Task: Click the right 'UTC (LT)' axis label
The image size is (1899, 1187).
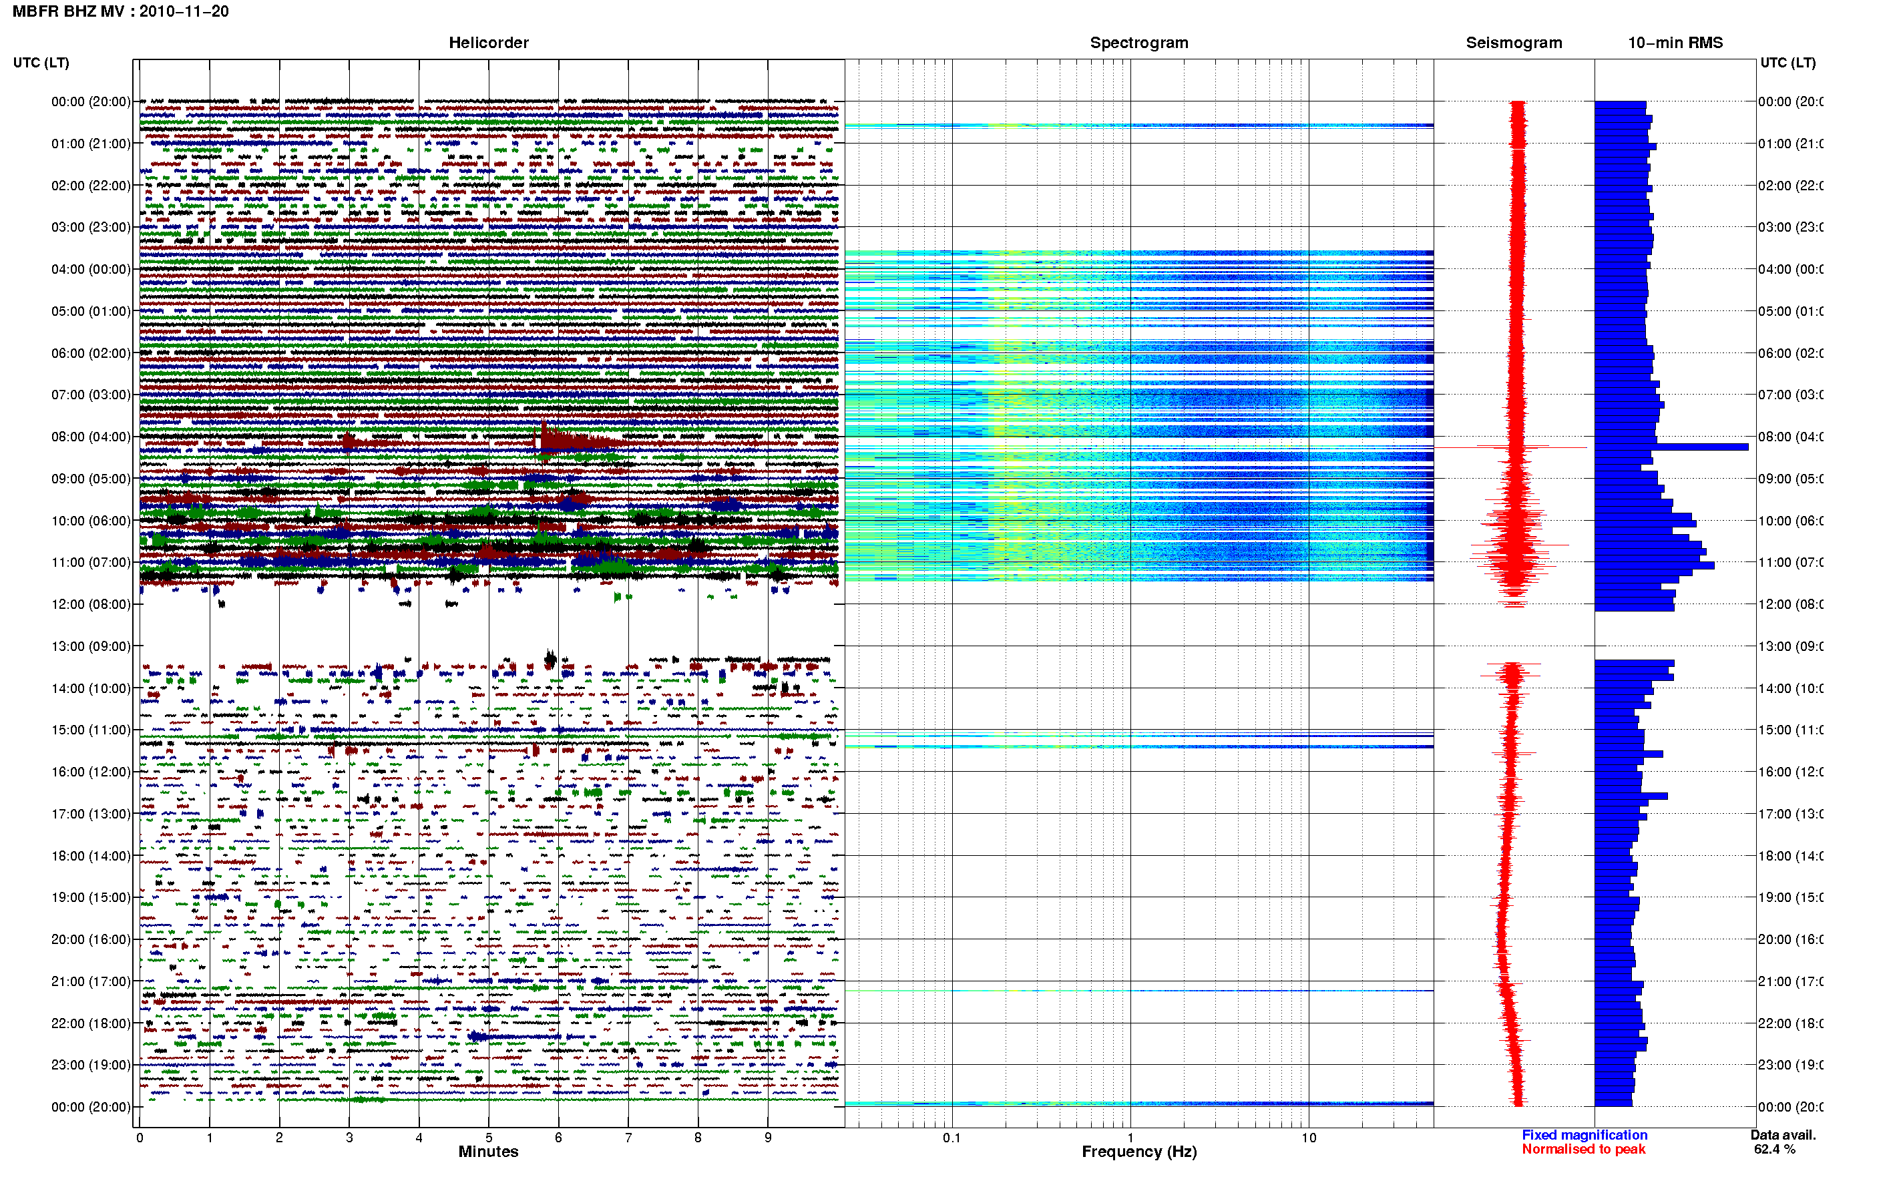Action: click(x=1787, y=63)
